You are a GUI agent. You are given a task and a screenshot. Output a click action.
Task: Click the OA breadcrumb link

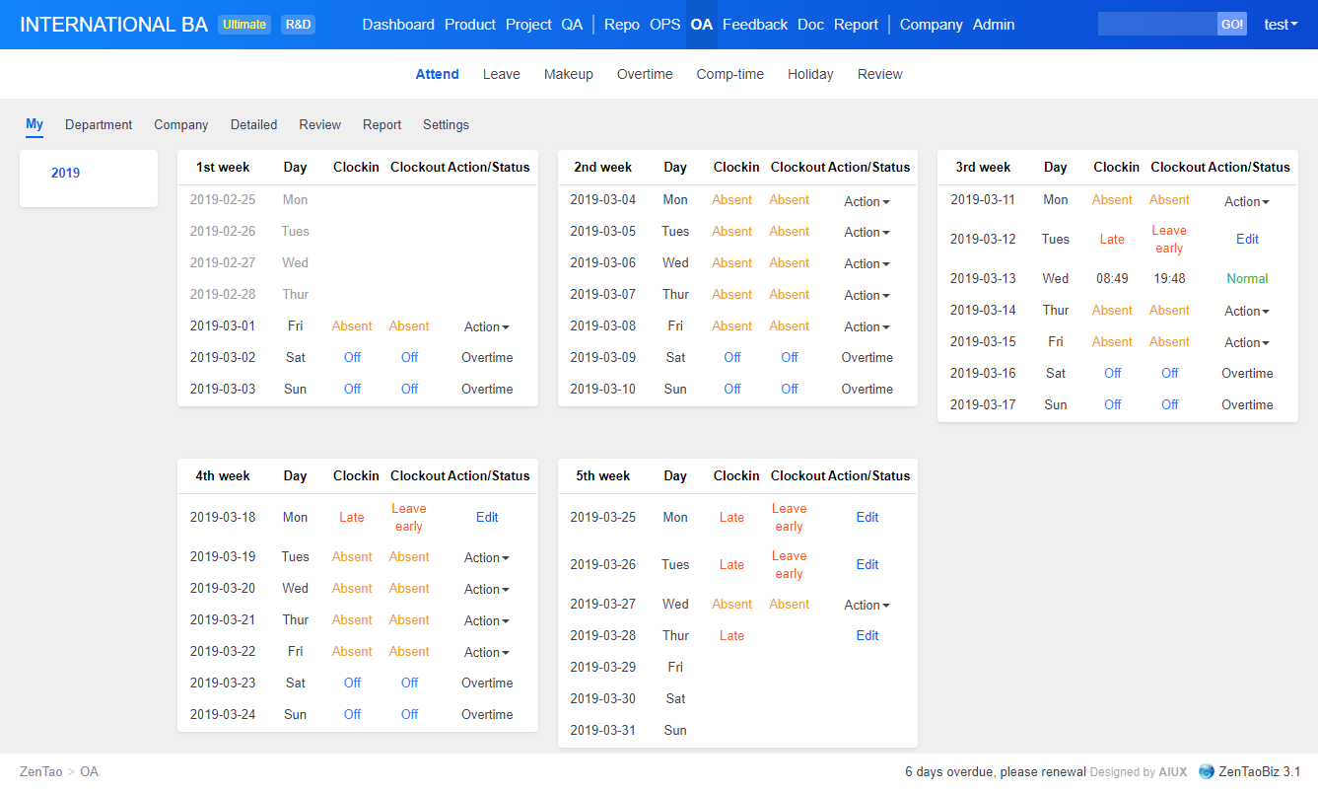[x=90, y=771]
